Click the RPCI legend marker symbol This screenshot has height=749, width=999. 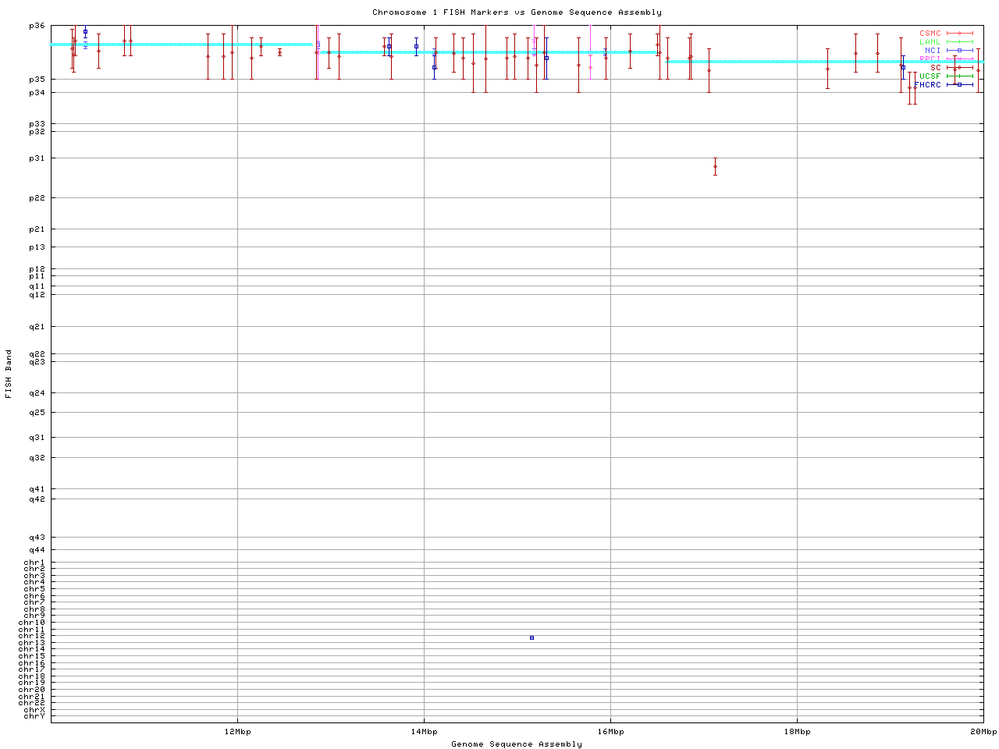coord(959,59)
